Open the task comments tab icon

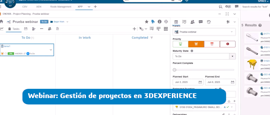[x=201, y=22]
